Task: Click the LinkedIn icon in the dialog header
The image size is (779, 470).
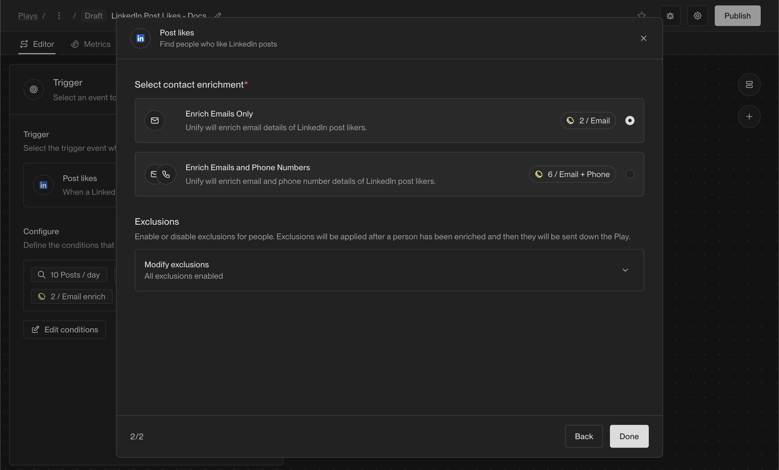Action: tap(140, 38)
